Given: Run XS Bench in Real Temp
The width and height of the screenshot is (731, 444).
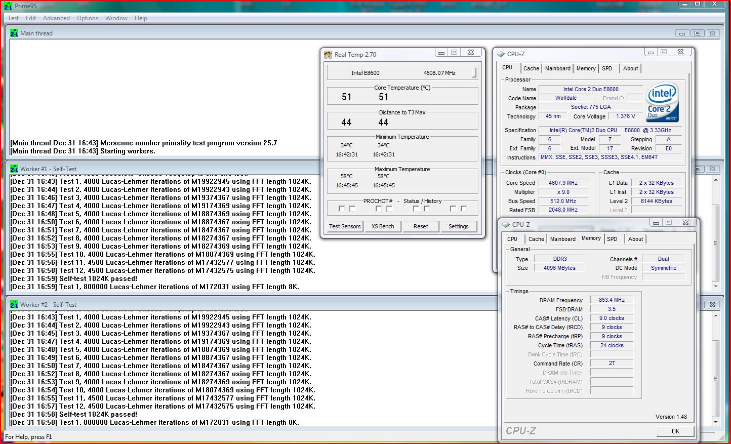Looking at the screenshot, I should point(383,226).
